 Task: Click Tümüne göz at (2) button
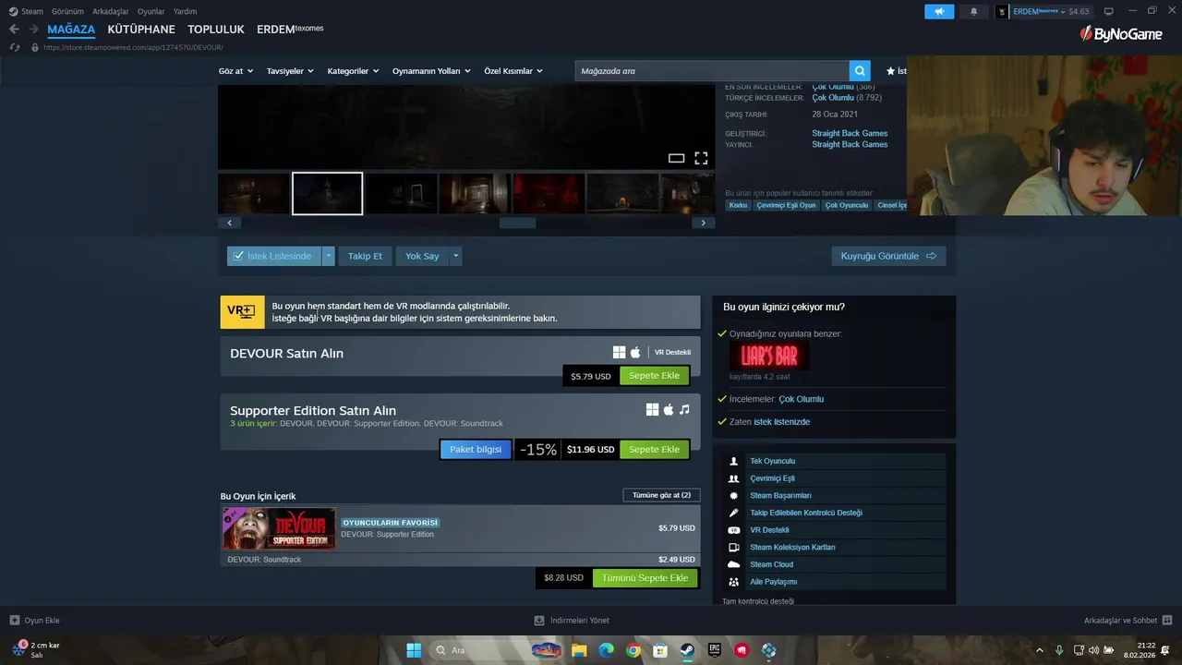point(661,495)
